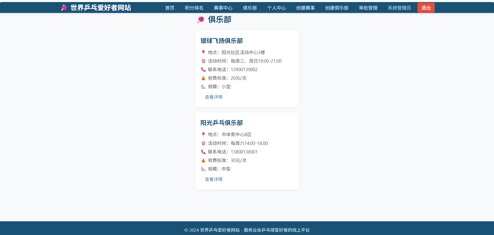Screen dimensions: 494x235
Task: Click the paddle icon beside 俱乐部 heading
Action: click(x=201, y=19)
